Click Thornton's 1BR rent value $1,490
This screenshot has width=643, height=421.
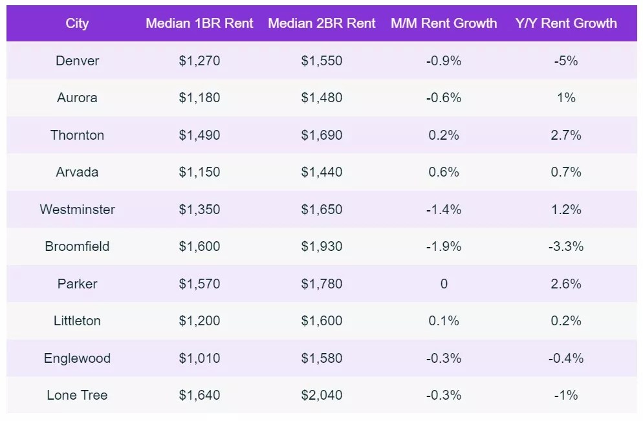tap(199, 135)
